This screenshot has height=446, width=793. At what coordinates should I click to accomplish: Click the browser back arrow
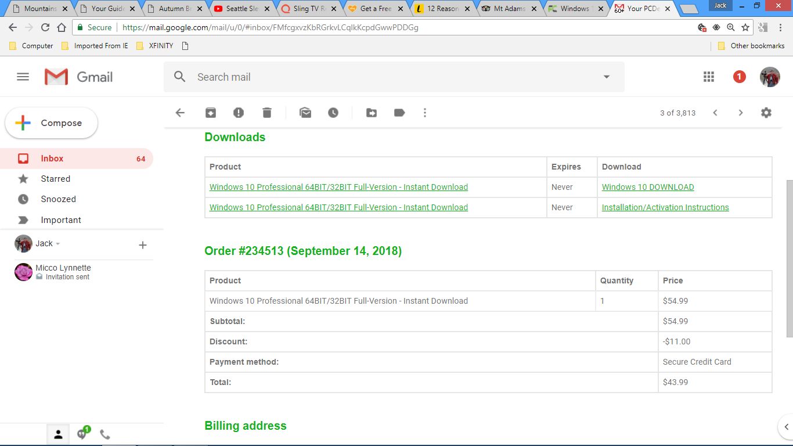[13, 27]
